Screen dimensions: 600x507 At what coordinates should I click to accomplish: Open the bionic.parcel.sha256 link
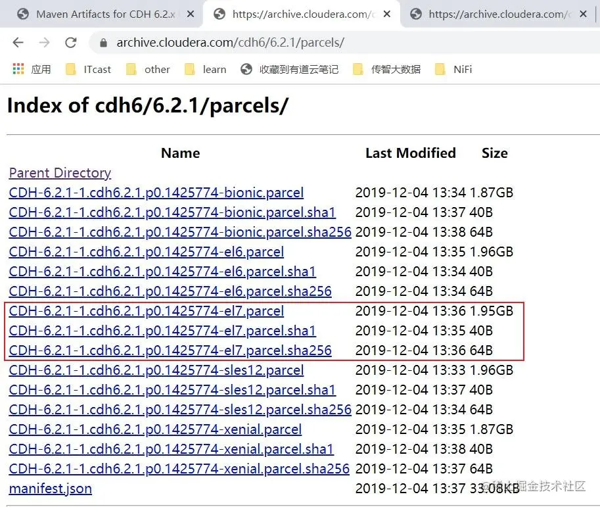[x=180, y=232]
